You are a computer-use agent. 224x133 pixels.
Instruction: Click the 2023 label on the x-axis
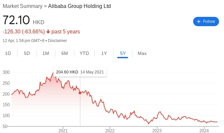(x=157, y=130)
